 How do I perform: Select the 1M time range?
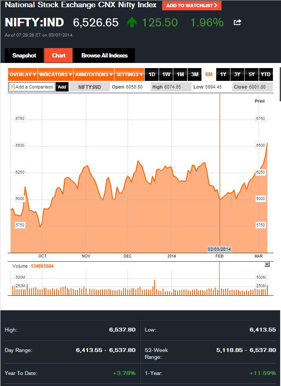click(180, 74)
